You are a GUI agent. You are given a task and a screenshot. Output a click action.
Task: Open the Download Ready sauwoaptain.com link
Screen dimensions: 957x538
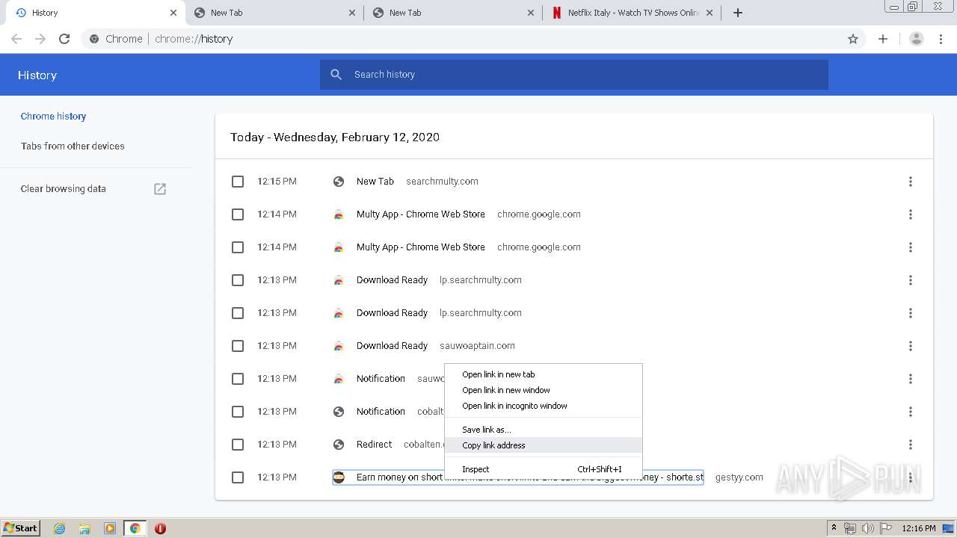(392, 346)
